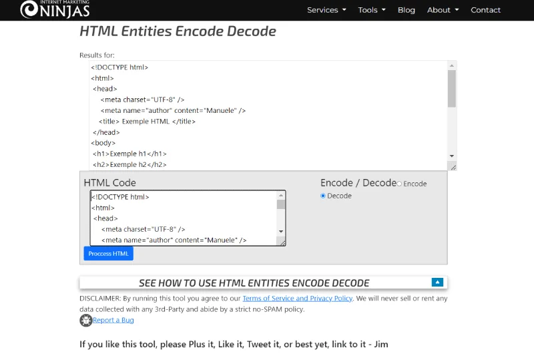Click the results output text area
Screen dimensions: 534x354
267,115
